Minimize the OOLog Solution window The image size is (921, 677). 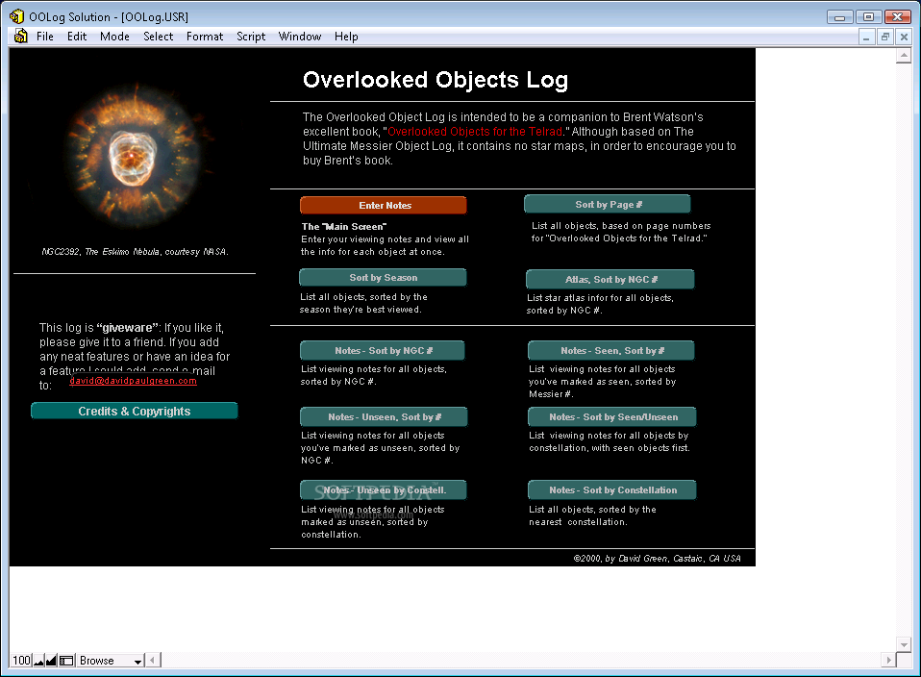coord(839,17)
